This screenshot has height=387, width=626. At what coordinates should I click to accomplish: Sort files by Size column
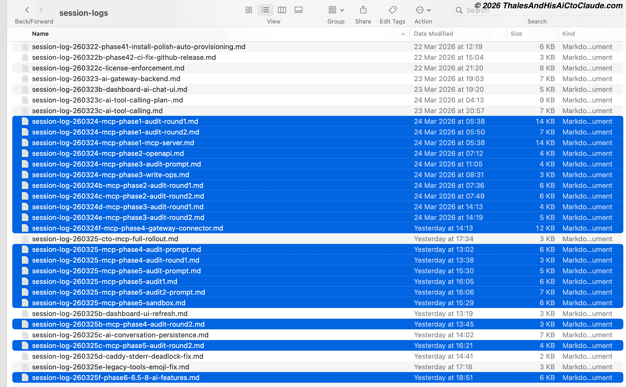[516, 34]
